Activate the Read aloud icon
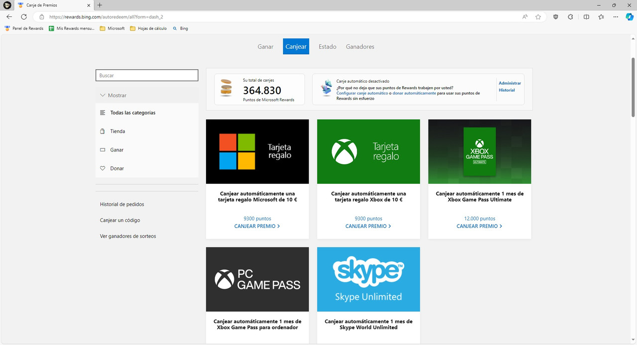 [525, 16]
